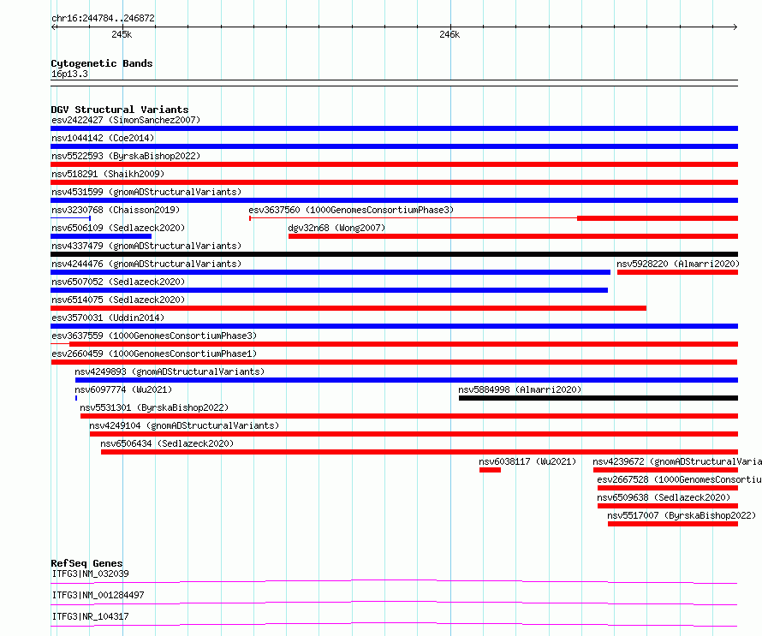The height and width of the screenshot is (636, 762).
Task: Select esv3570031 (Uddin2014) variant
Action: pyautogui.click(x=108, y=318)
